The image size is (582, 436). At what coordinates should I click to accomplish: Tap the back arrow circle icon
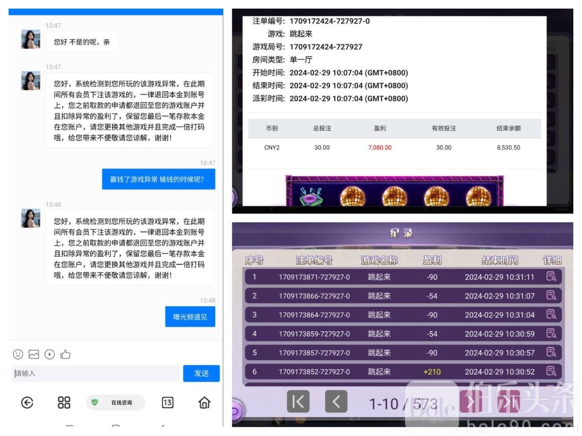click(x=27, y=402)
